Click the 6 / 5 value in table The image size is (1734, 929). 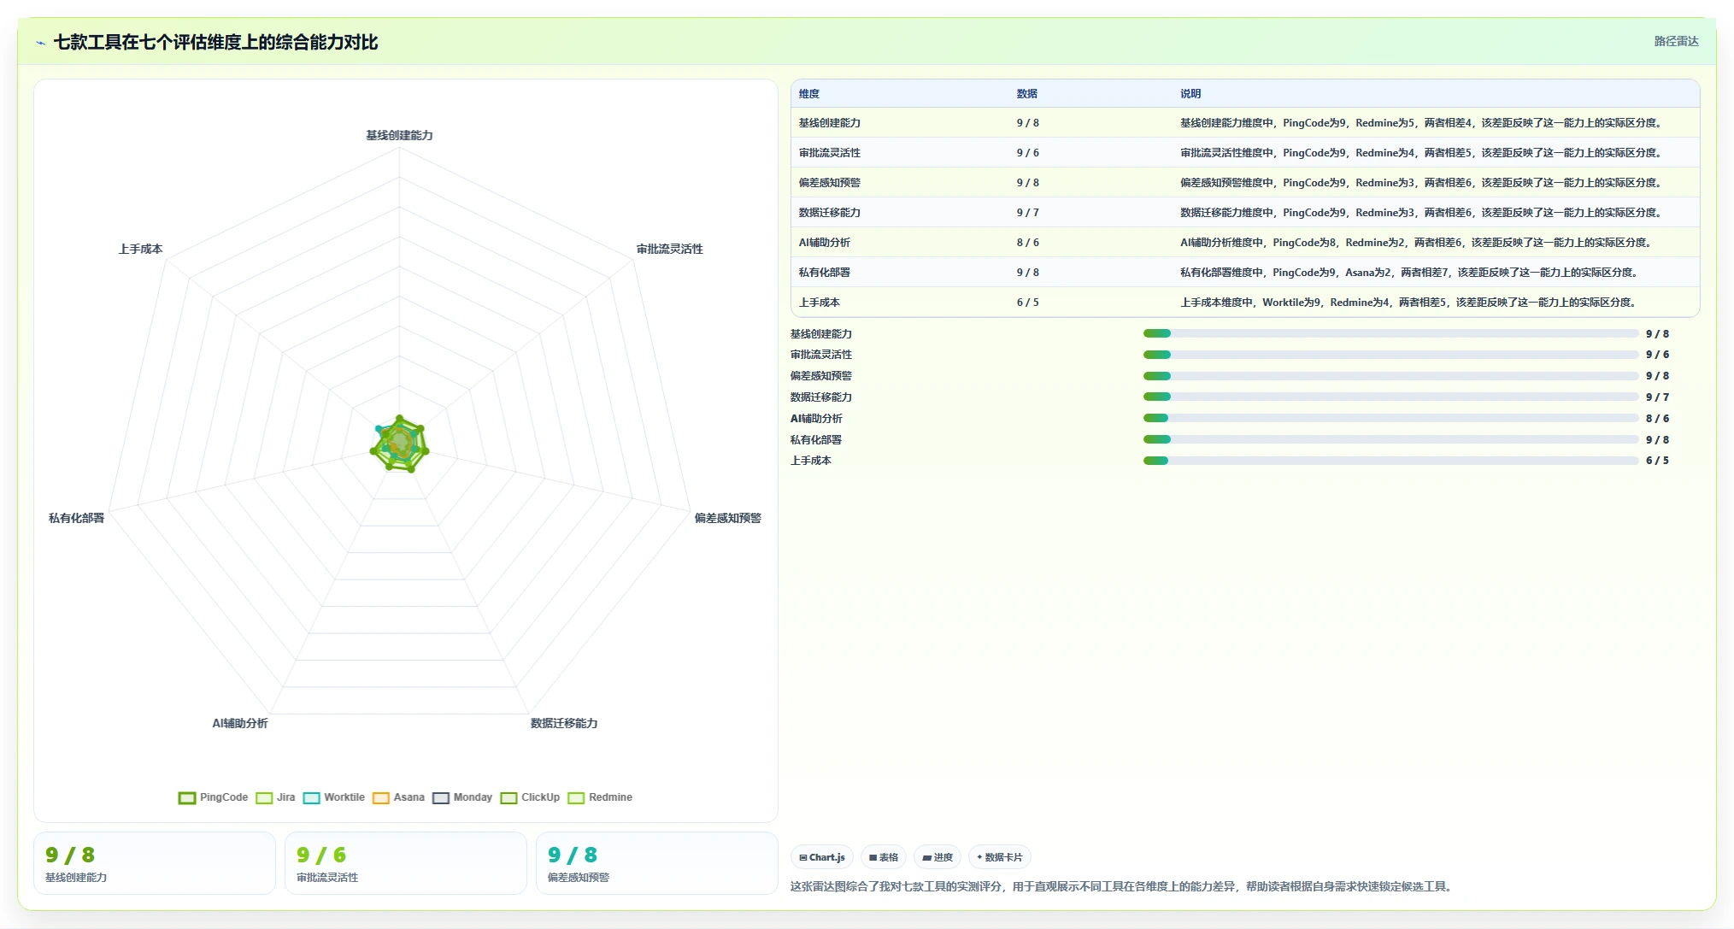(1027, 303)
